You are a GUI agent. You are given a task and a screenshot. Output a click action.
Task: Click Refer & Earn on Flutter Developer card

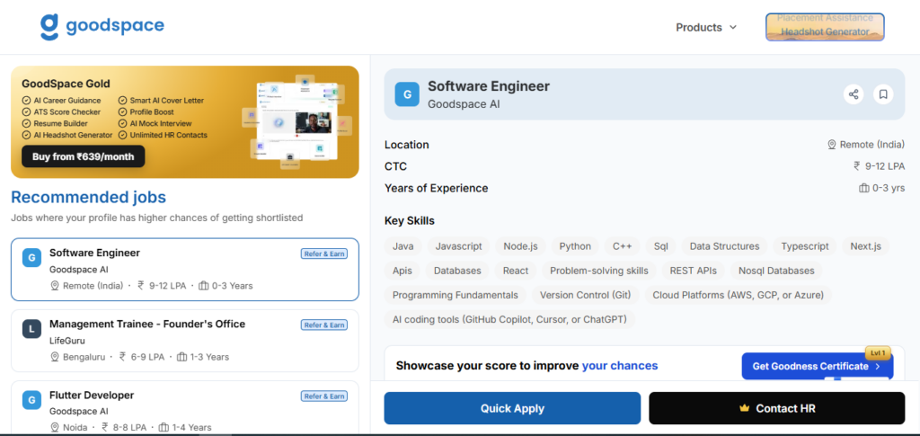323,396
